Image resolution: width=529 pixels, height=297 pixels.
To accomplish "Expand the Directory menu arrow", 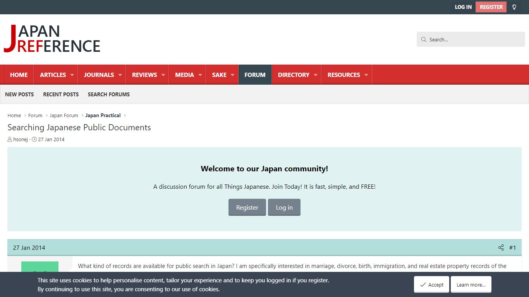I will (x=316, y=75).
